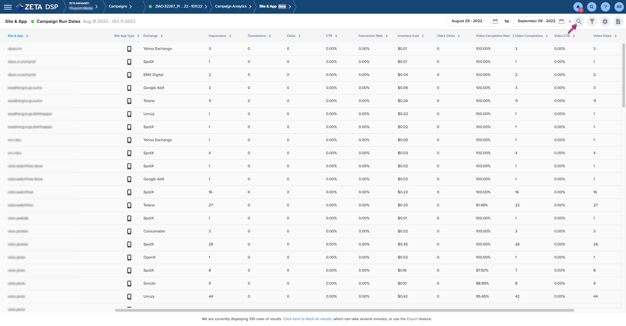Open the hamburger navigation menu
This screenshot has height=326, width=626.
pos(8,7)
